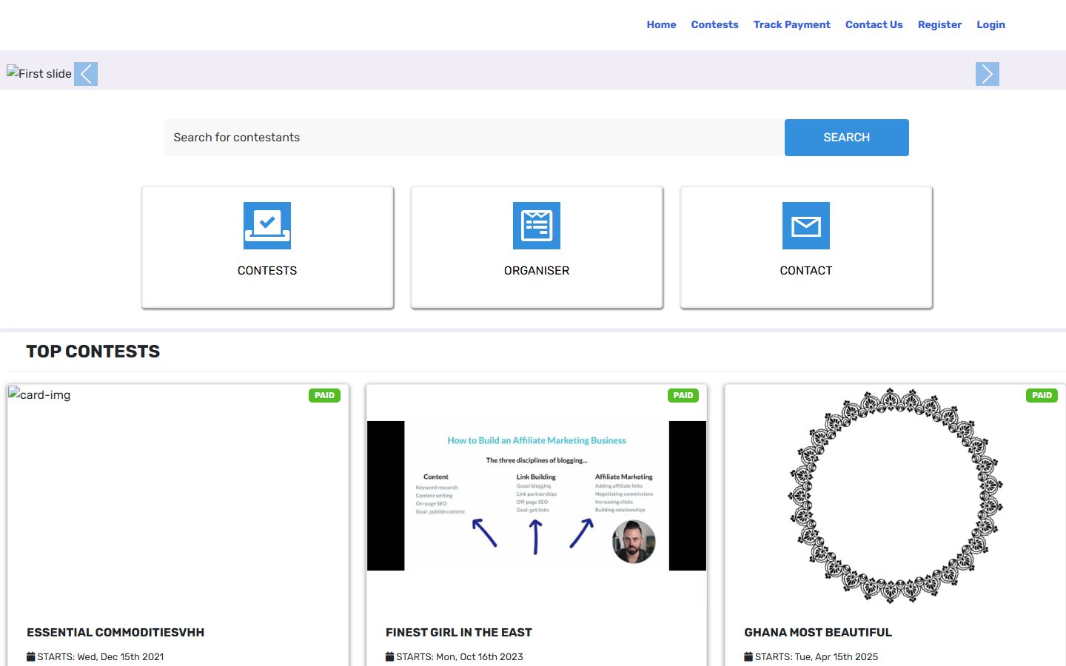Open the ornamental circle contest thumbnail

click(x=895, y=496)
